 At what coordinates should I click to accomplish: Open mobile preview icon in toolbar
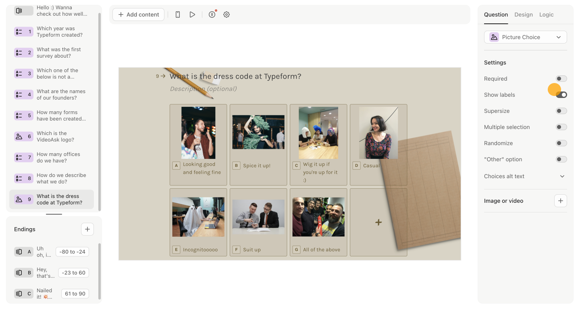click(x=178, y=15)
